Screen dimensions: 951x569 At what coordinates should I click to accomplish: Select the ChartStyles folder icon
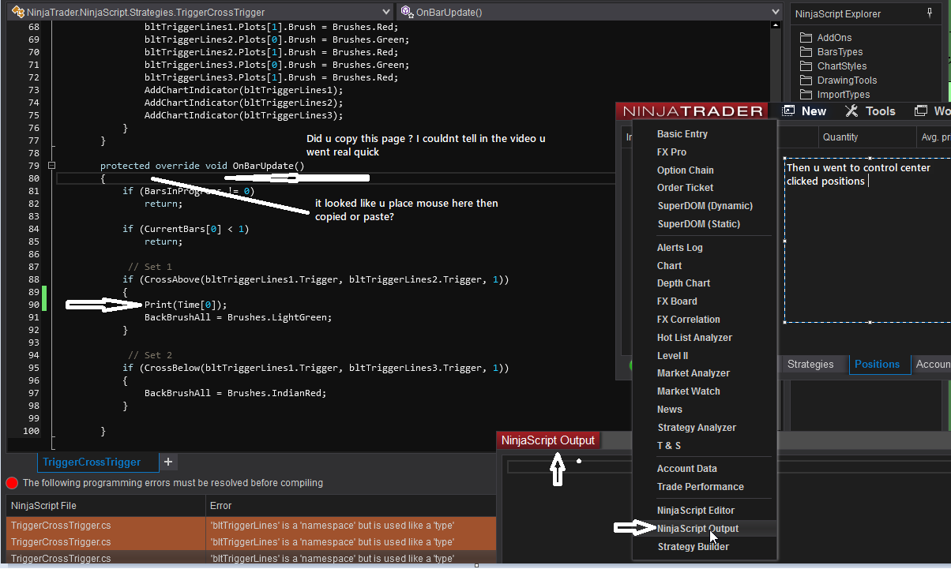point(806,66)
